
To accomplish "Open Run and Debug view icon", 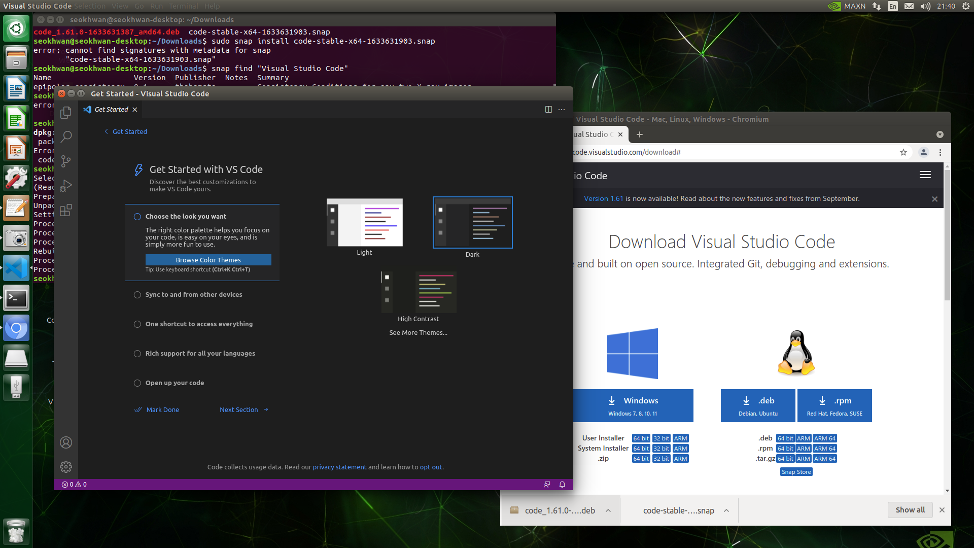I will [x=66, y=186].
